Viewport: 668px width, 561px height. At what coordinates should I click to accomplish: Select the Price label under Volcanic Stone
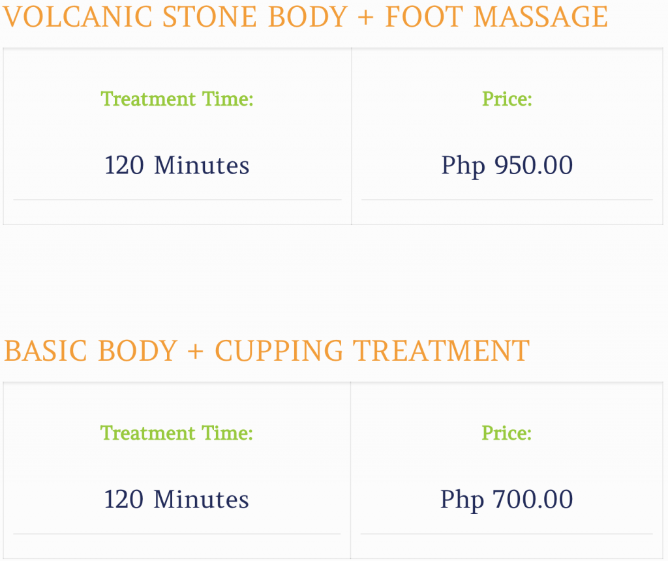pos(507,99)
